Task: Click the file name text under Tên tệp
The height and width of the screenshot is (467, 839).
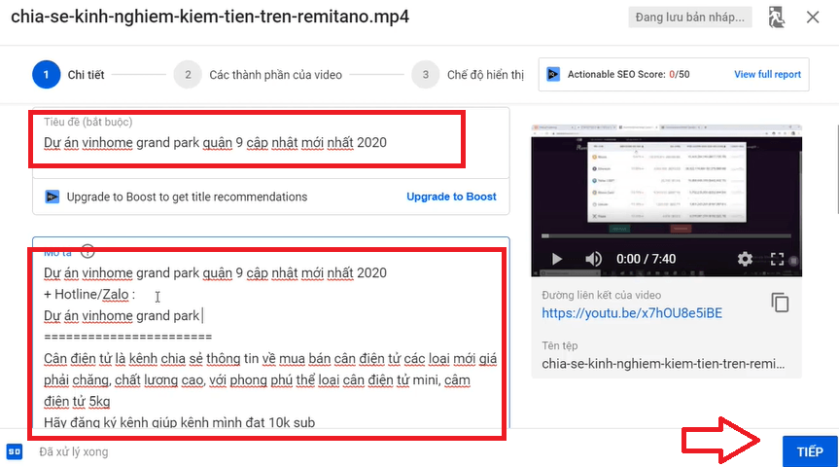Action: click(x=663, y=364)
